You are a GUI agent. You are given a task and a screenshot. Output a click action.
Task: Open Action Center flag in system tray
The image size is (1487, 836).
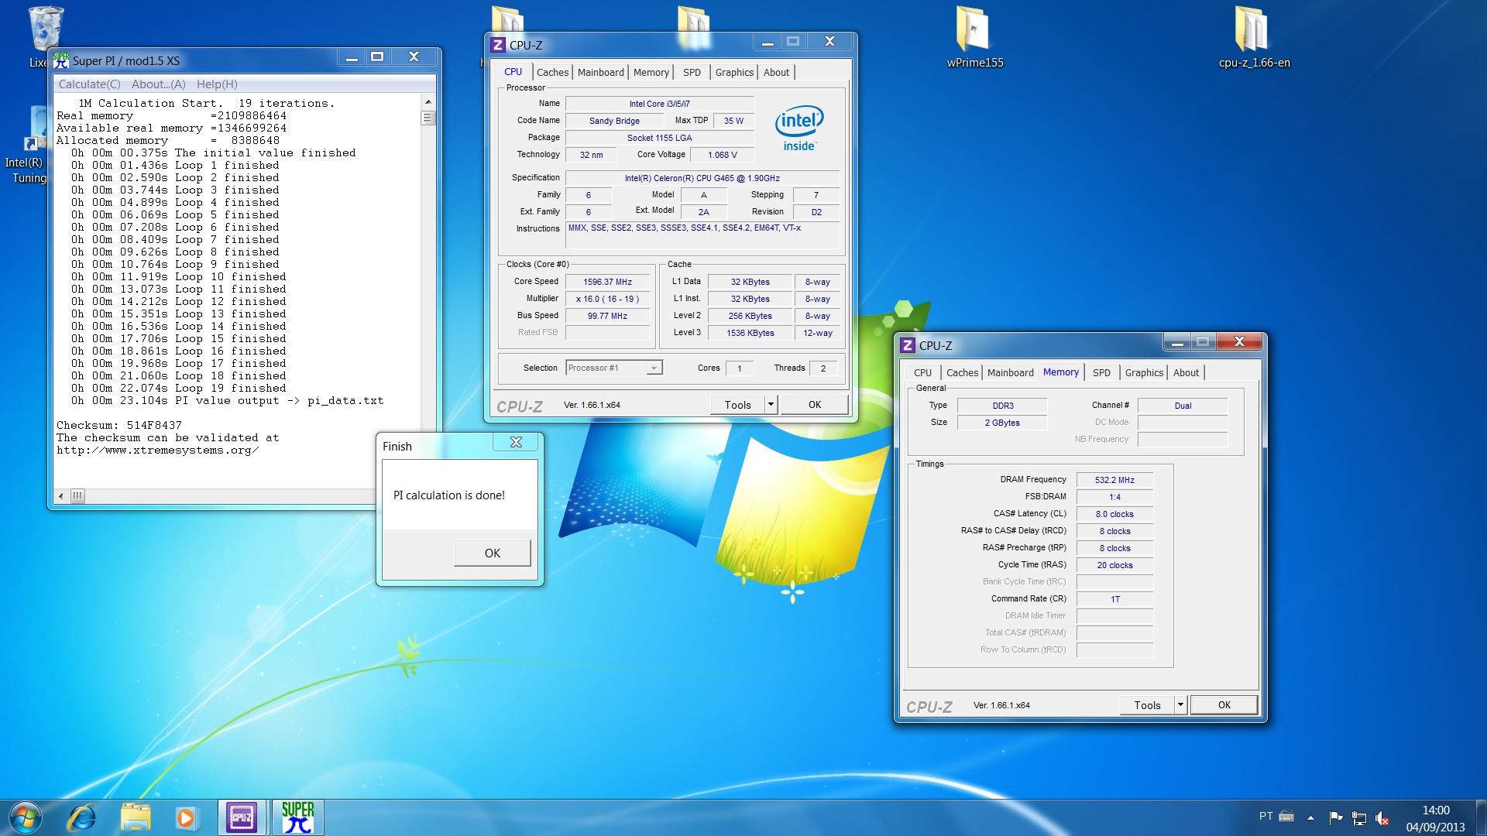point(1336,817)
